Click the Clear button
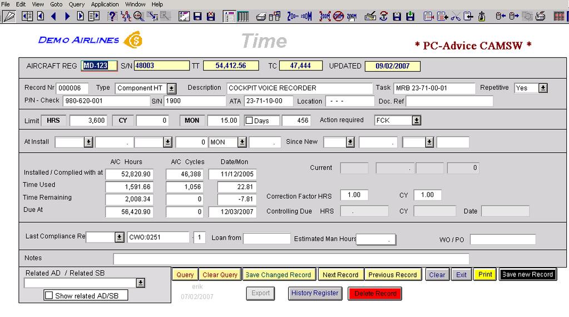Viewport: 569px width, 317px height. tap(437, 275)
